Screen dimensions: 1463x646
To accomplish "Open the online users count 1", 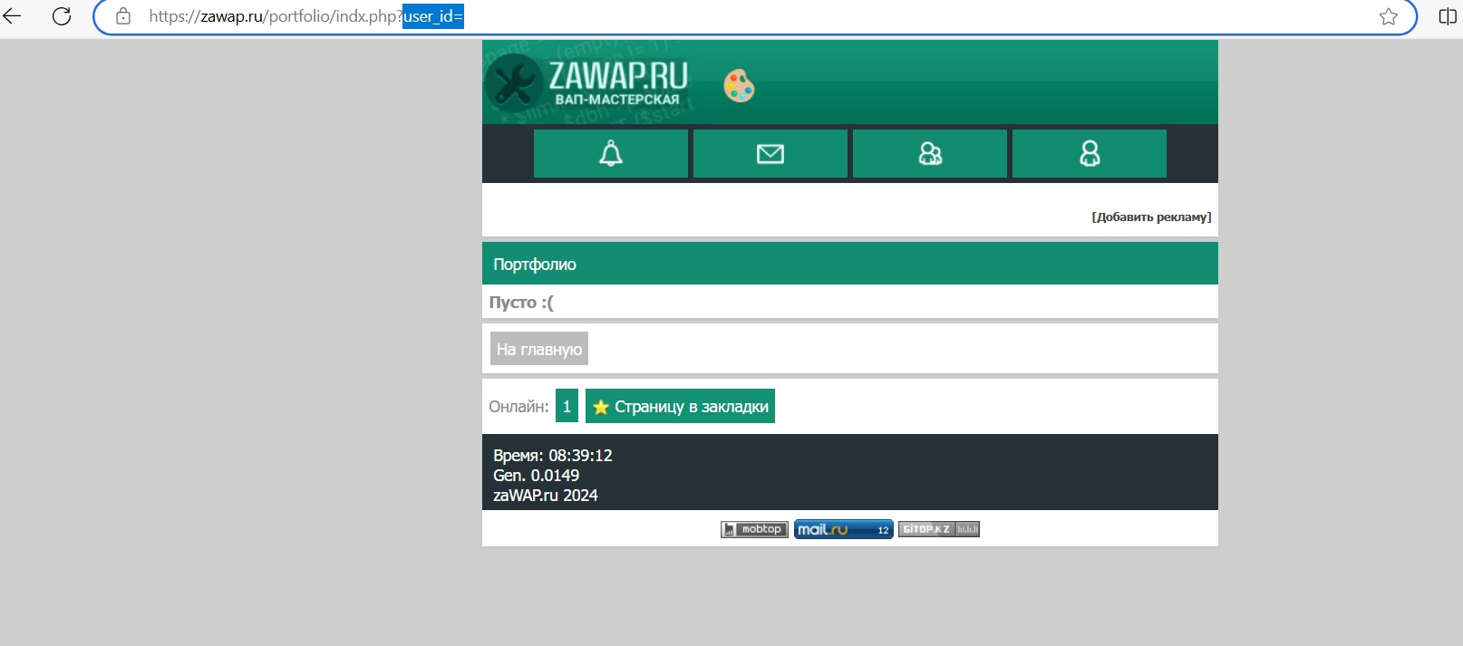I will pos(567,407).
